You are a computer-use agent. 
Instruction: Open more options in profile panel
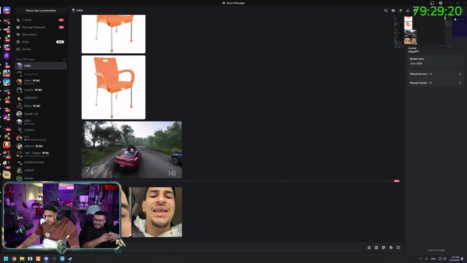click(x=463, y=19)
